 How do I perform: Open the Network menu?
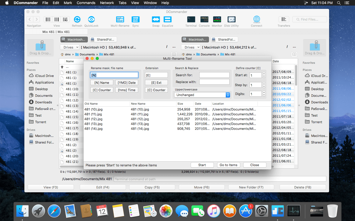(107, 3)
